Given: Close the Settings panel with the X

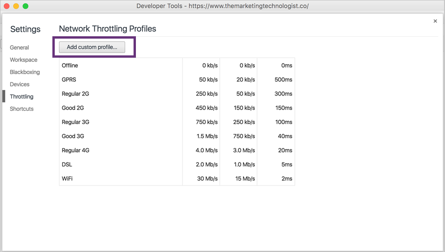Looking at the screenshot, I should click(435, 21).
